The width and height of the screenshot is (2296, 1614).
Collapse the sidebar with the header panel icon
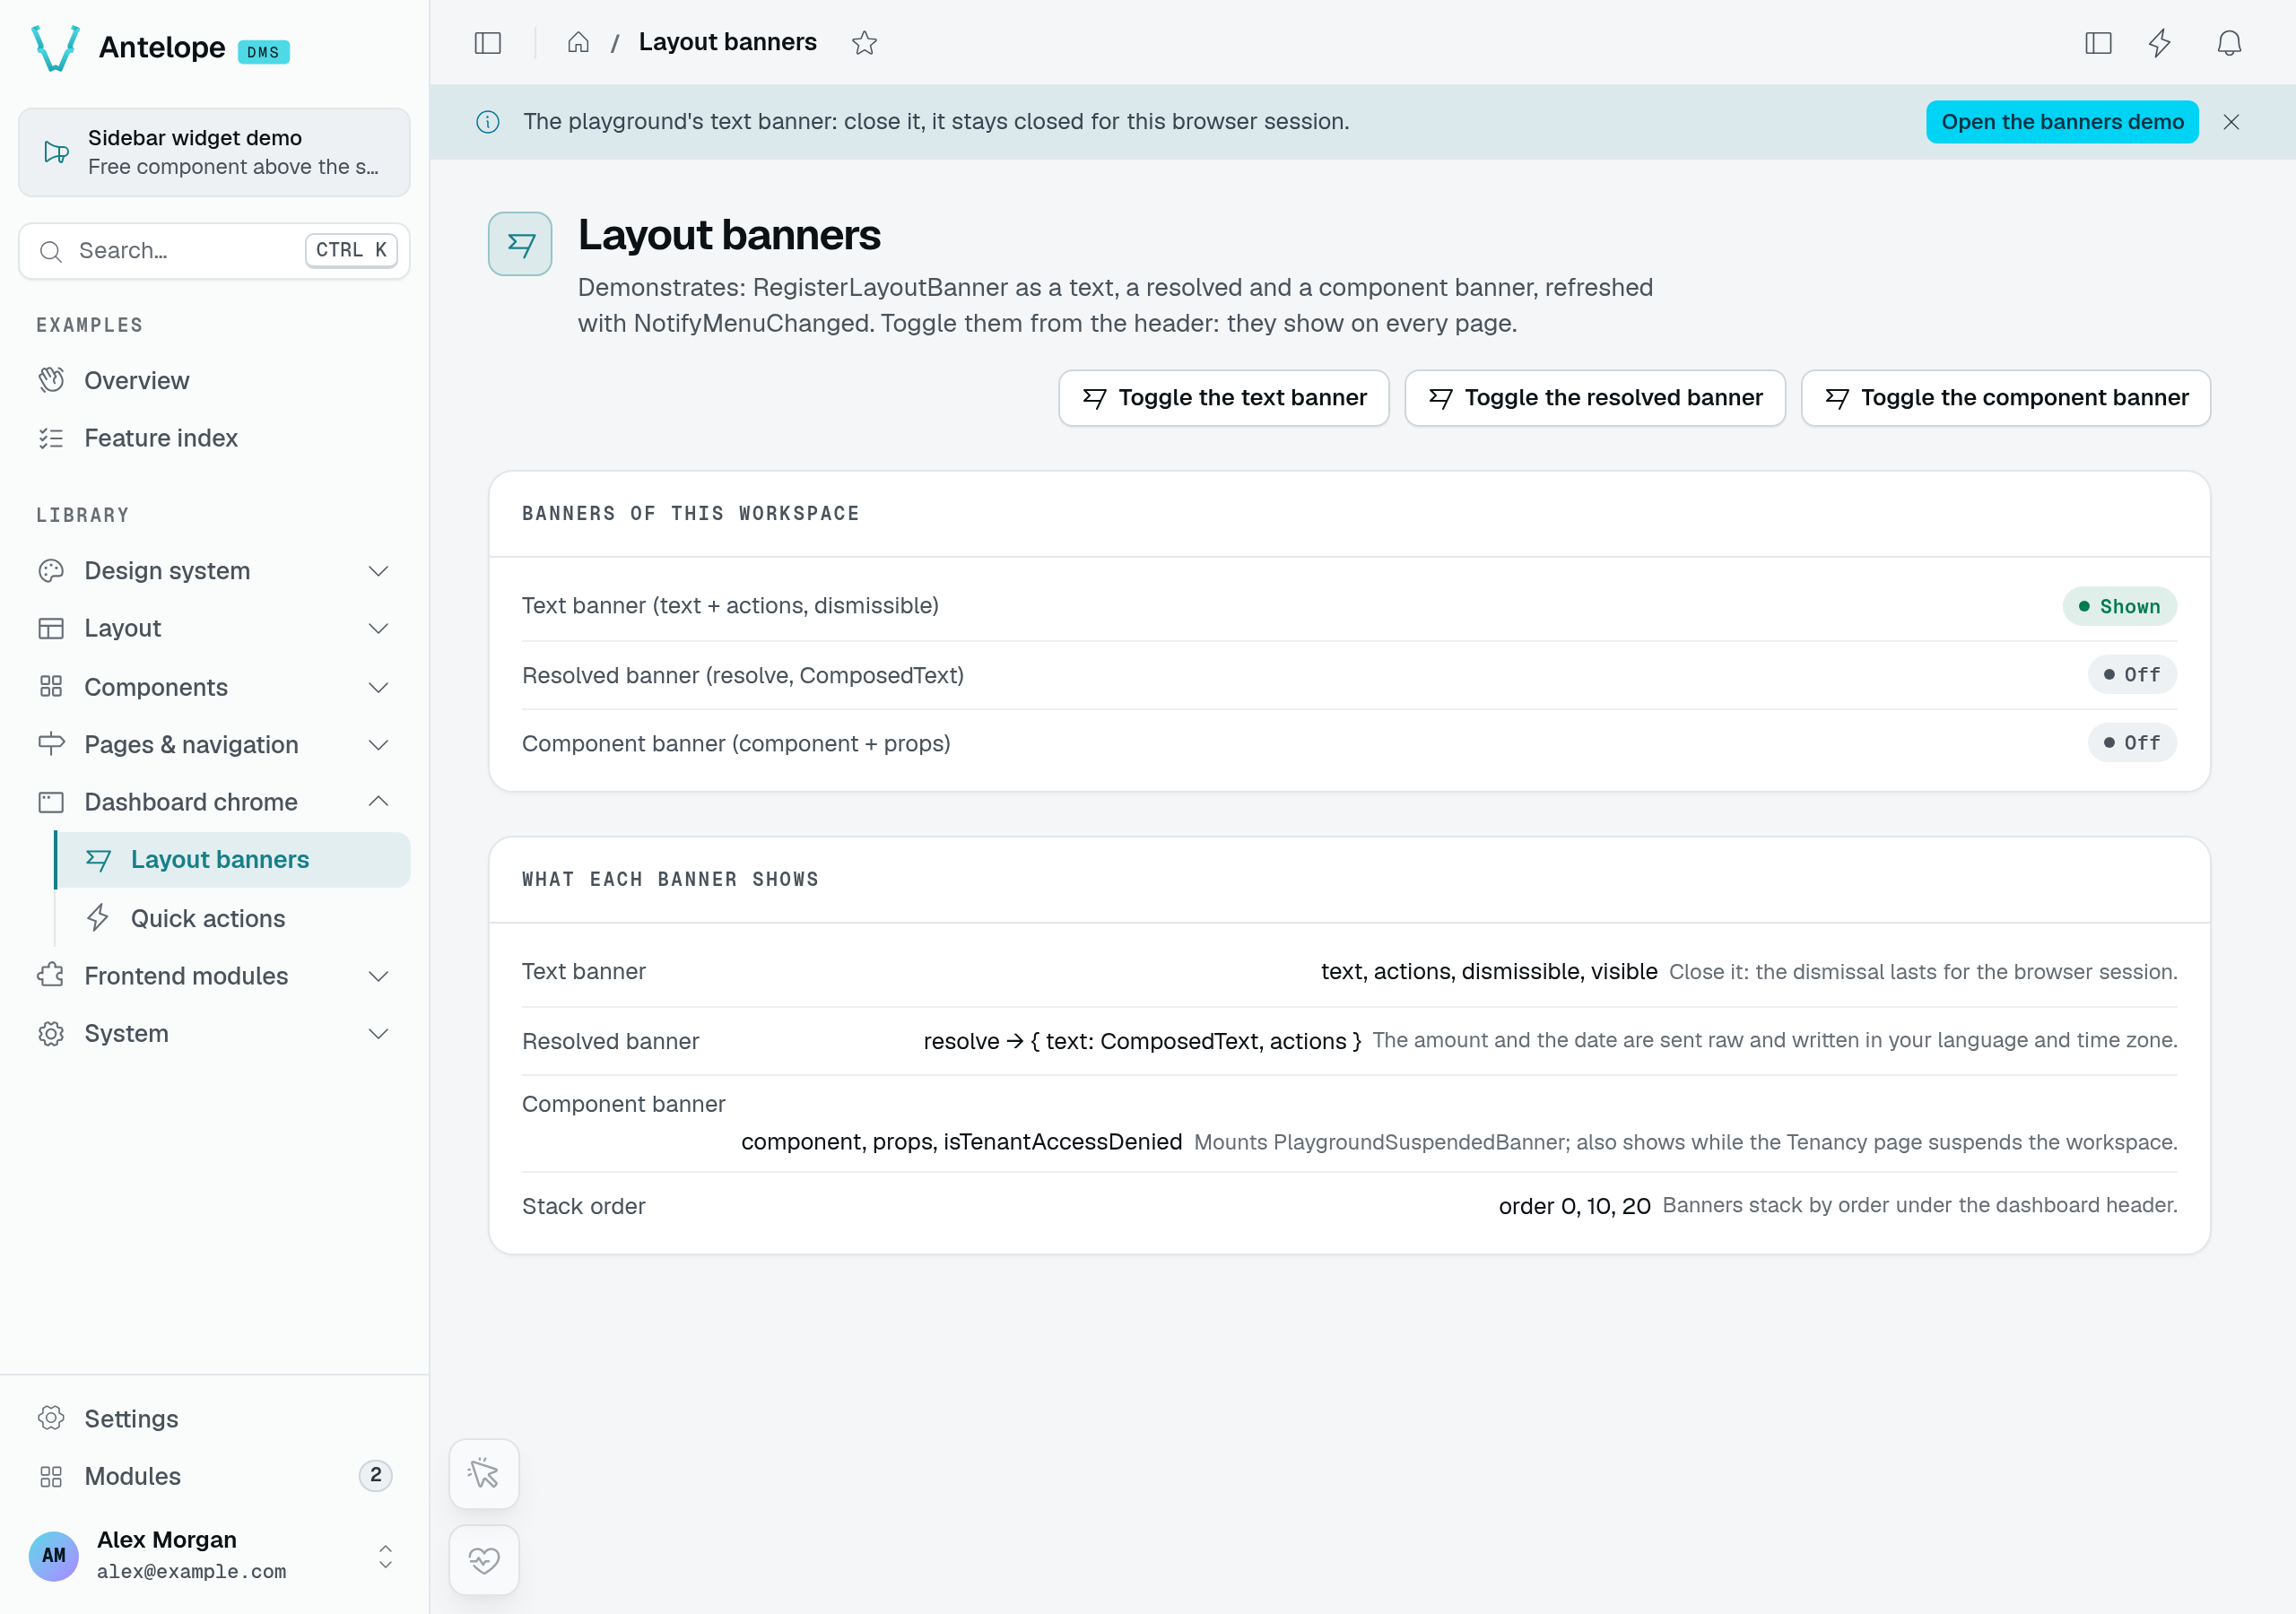pyautogui.click(x=487, y=43)
